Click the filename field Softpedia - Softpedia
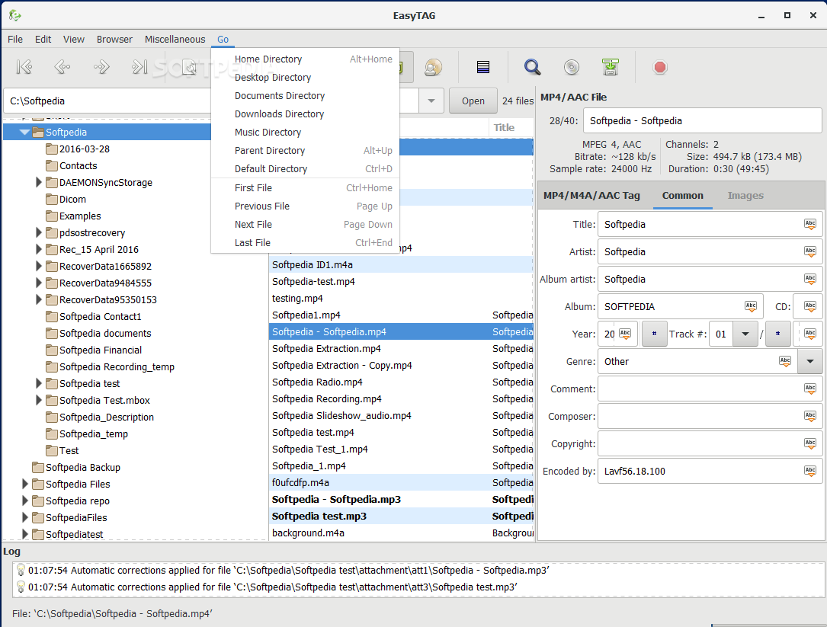This screenshot has width=827, height=627. click(703, 121)
